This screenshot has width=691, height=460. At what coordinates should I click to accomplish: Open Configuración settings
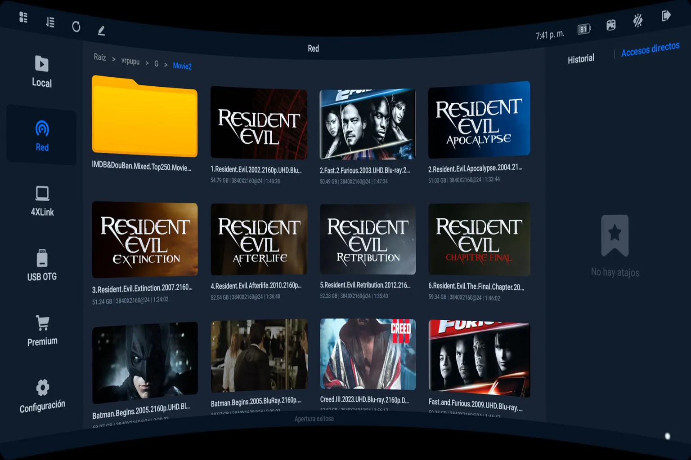click(42, 396)
